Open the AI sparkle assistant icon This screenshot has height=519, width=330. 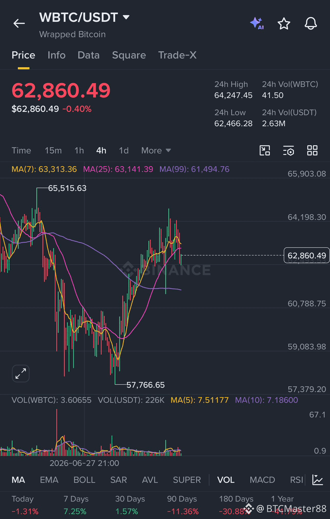tap(257, 24)
